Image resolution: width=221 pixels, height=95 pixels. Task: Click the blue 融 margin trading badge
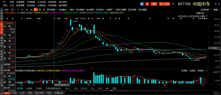point(142,4)
